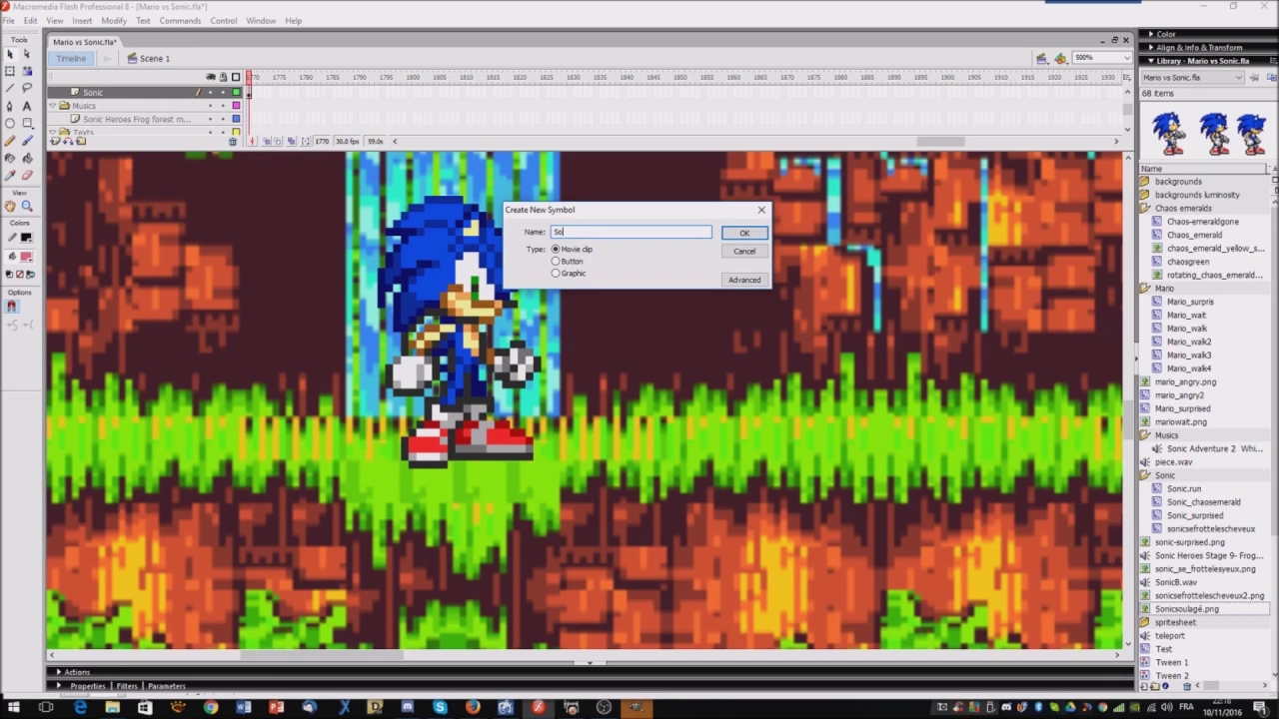Open the Commands menu

coord(180,20)
